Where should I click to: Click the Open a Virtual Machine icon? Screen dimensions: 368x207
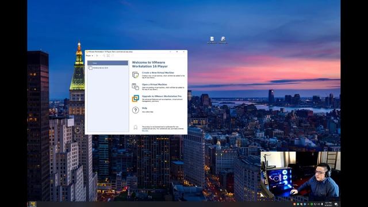click(x=136, y=87)
